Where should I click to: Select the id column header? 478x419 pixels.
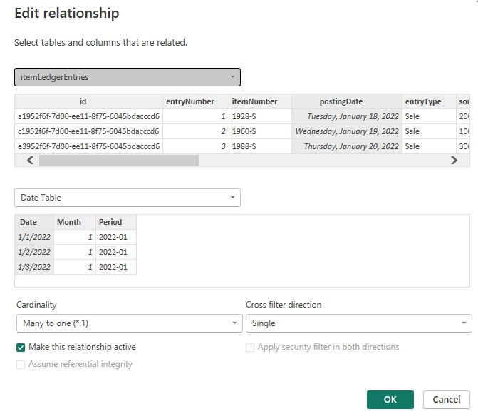point(89,101)
